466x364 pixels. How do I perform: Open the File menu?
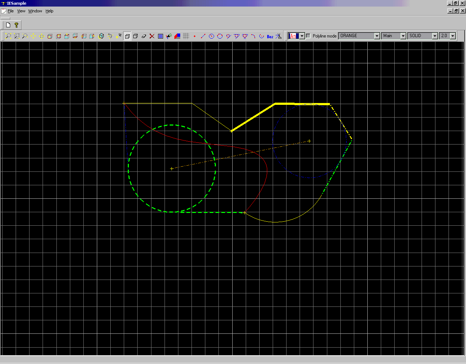[11, 11]
